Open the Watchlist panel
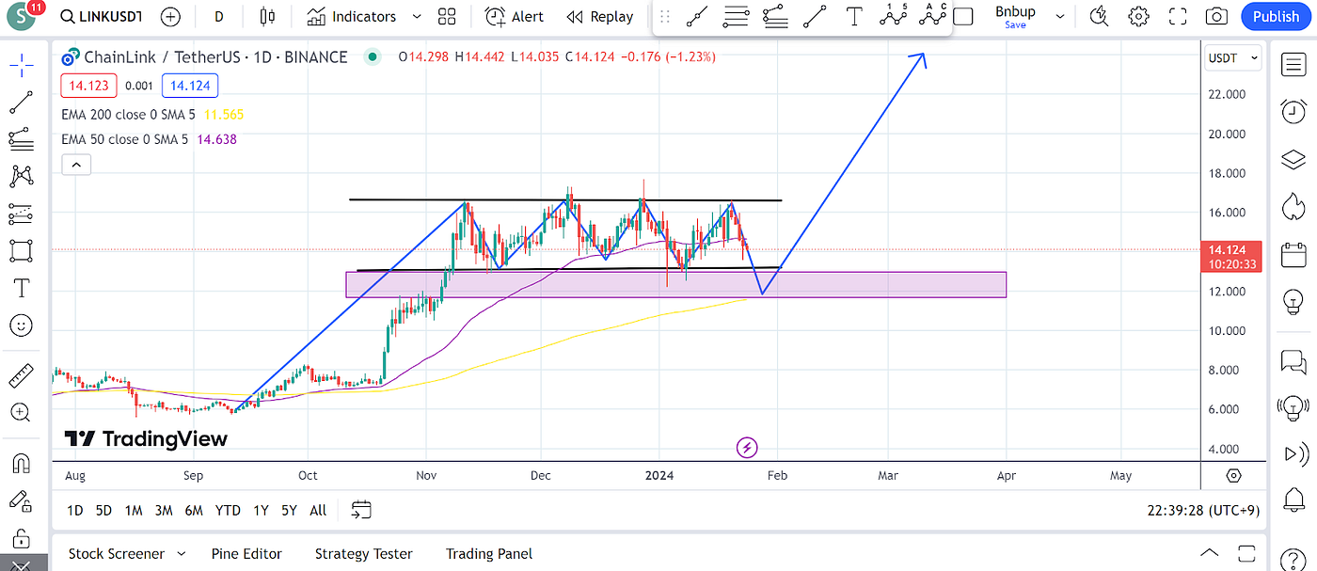Screen dimensions: 1317x571 coord(1293,65)
